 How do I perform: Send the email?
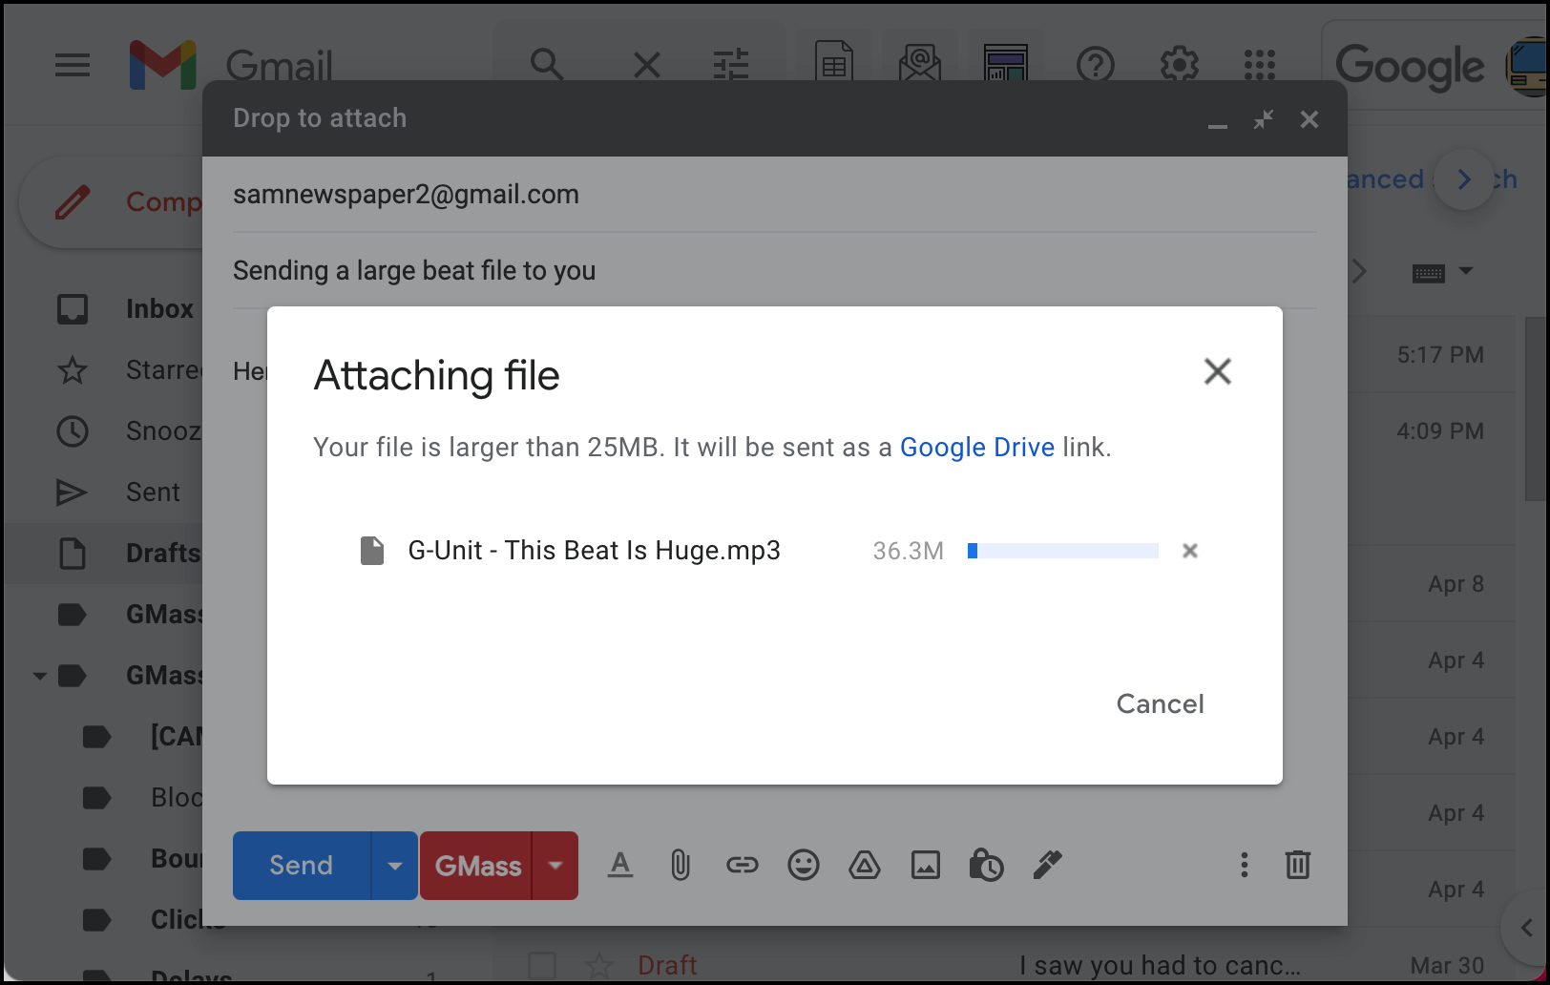(302, 866)
